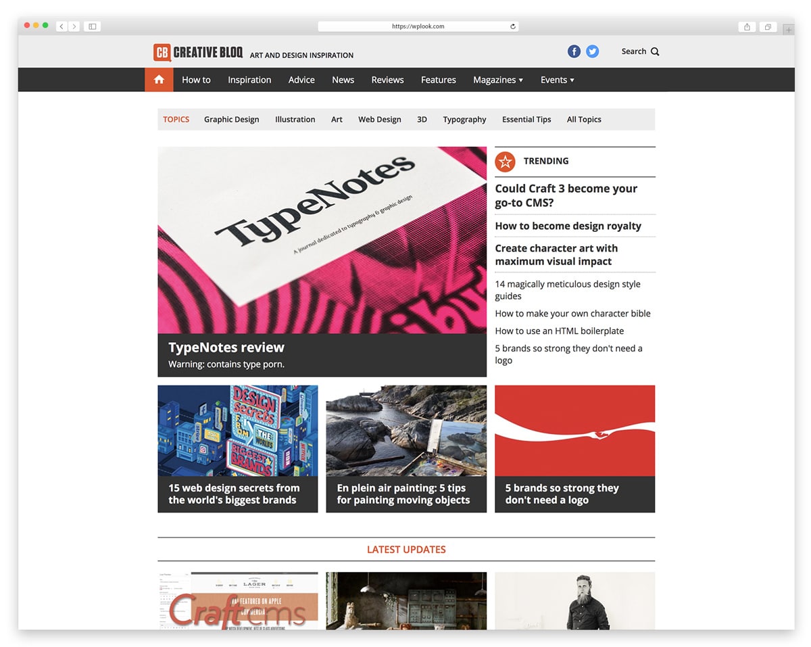
Task: Open the Reviews menu item
Action: coord(387,80)
